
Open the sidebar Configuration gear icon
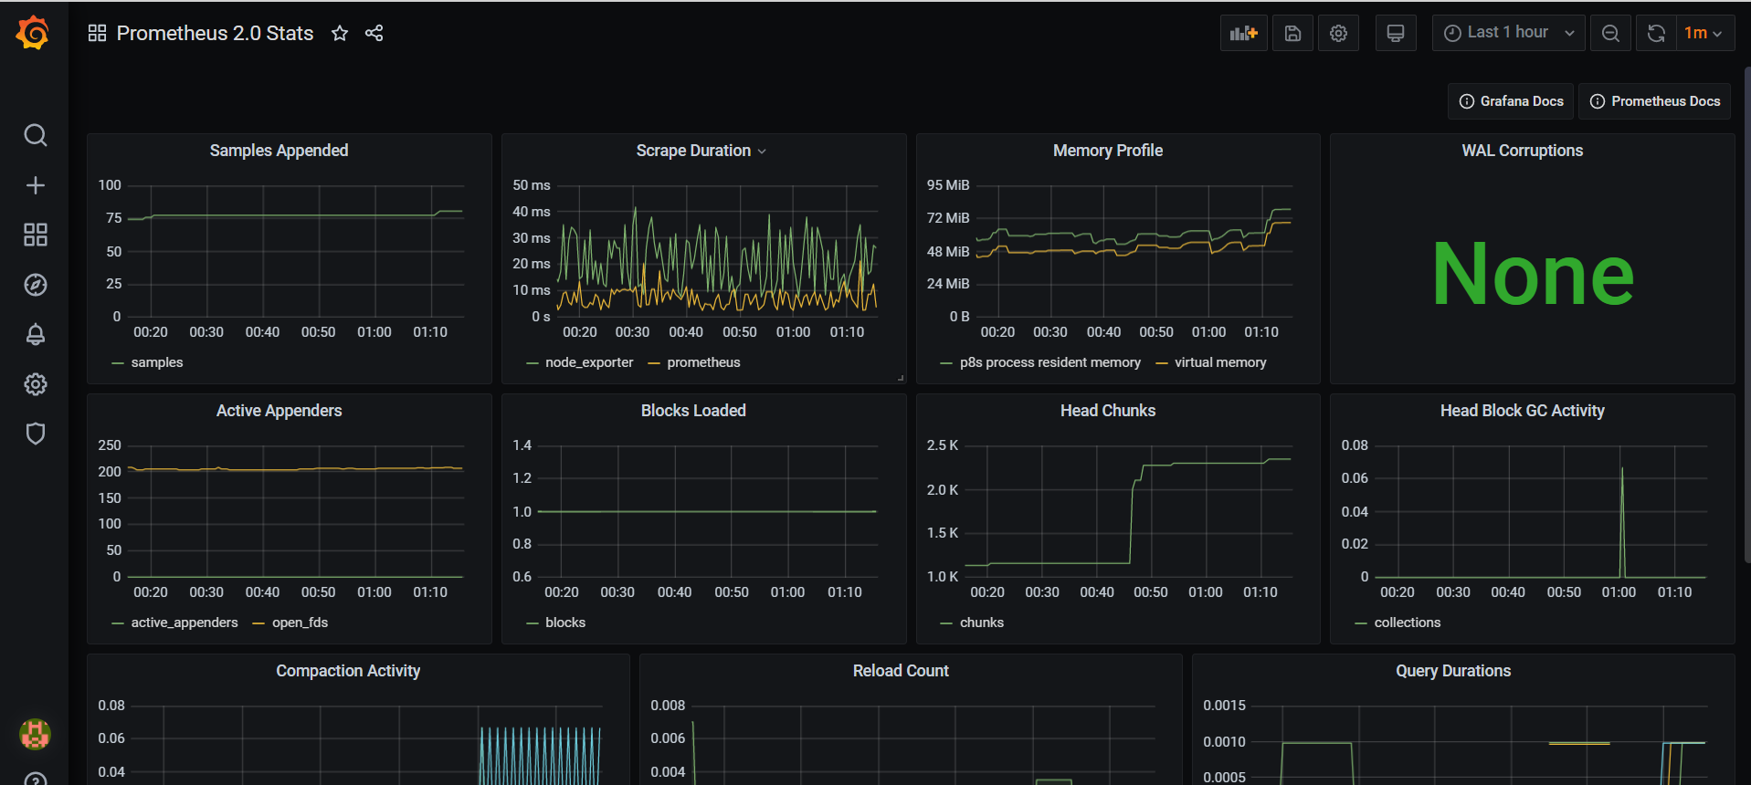coord(35,384)
